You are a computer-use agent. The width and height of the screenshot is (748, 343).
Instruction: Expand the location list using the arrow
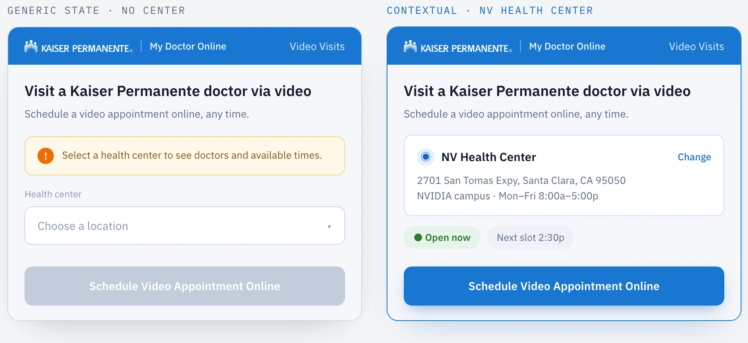click(329, 227)
